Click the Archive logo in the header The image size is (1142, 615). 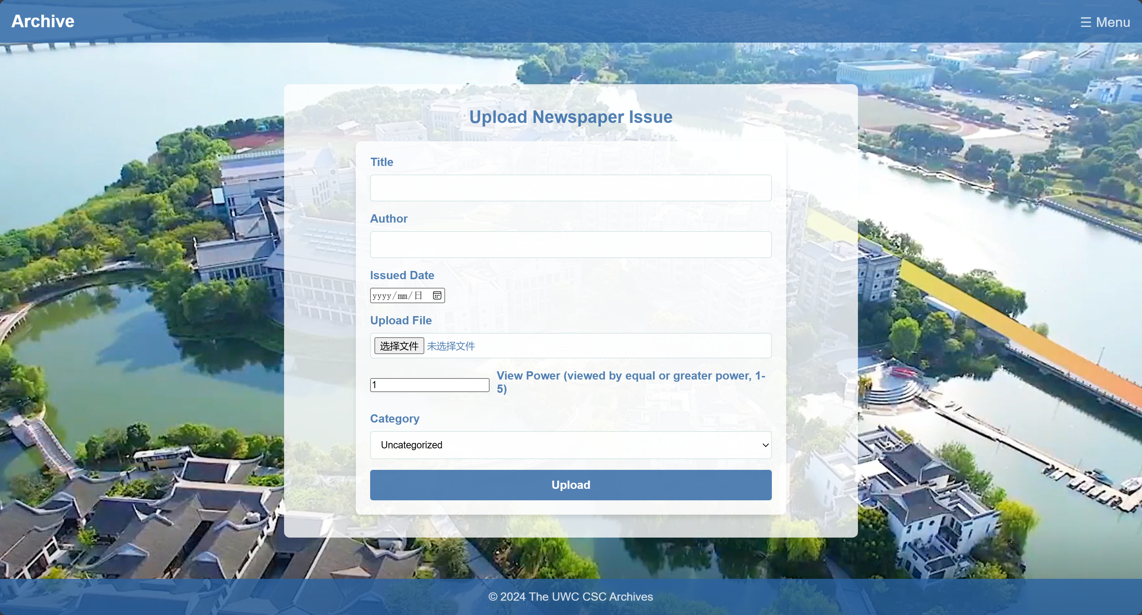click(x=43, y=21)
